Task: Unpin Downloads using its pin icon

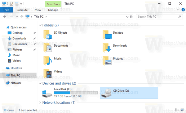Action: pos(34,39)
